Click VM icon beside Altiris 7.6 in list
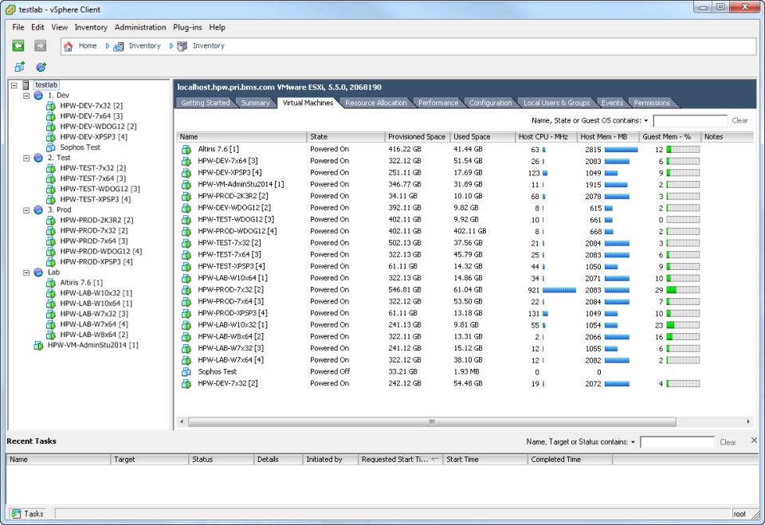Viewport: 765px width, 525px height. (186, 149)
